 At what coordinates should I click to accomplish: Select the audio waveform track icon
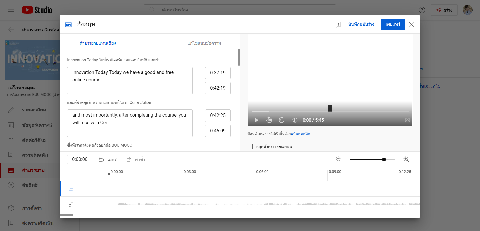(x=71, y=204)
